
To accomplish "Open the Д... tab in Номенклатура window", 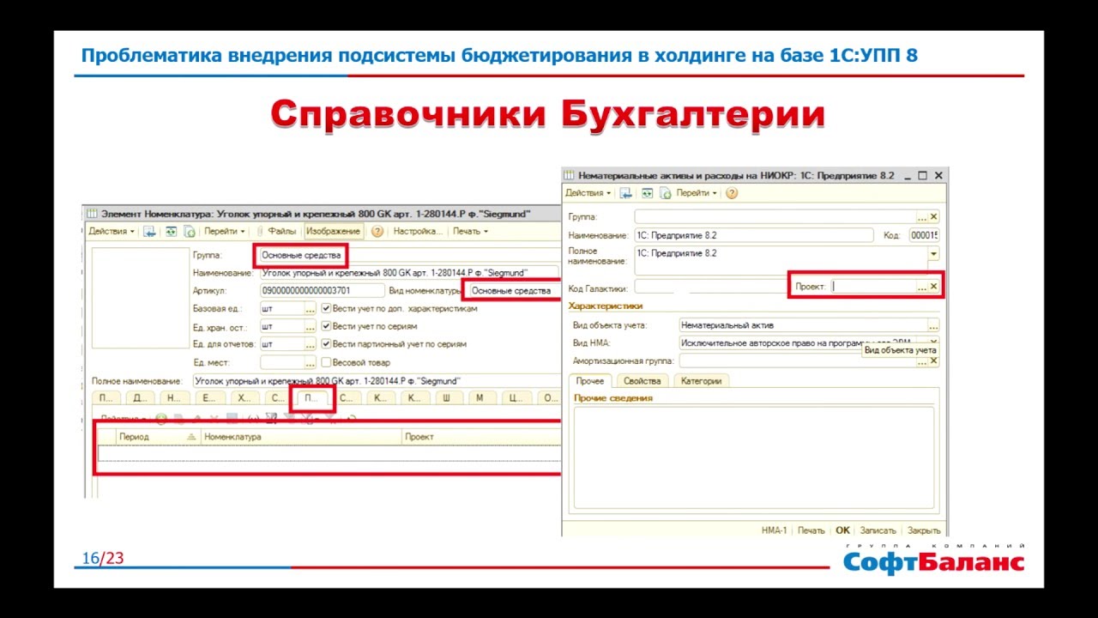I will click(x=141, y=397).
